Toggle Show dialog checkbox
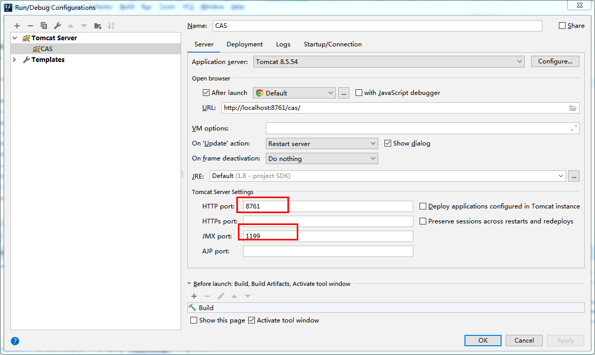 [388, 143]
